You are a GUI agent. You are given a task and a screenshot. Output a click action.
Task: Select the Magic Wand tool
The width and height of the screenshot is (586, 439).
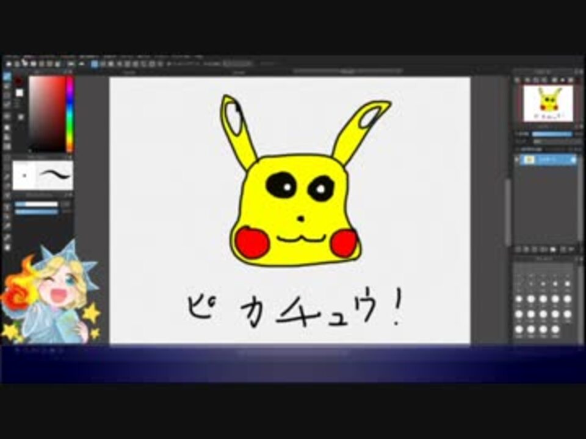point(7,177)
